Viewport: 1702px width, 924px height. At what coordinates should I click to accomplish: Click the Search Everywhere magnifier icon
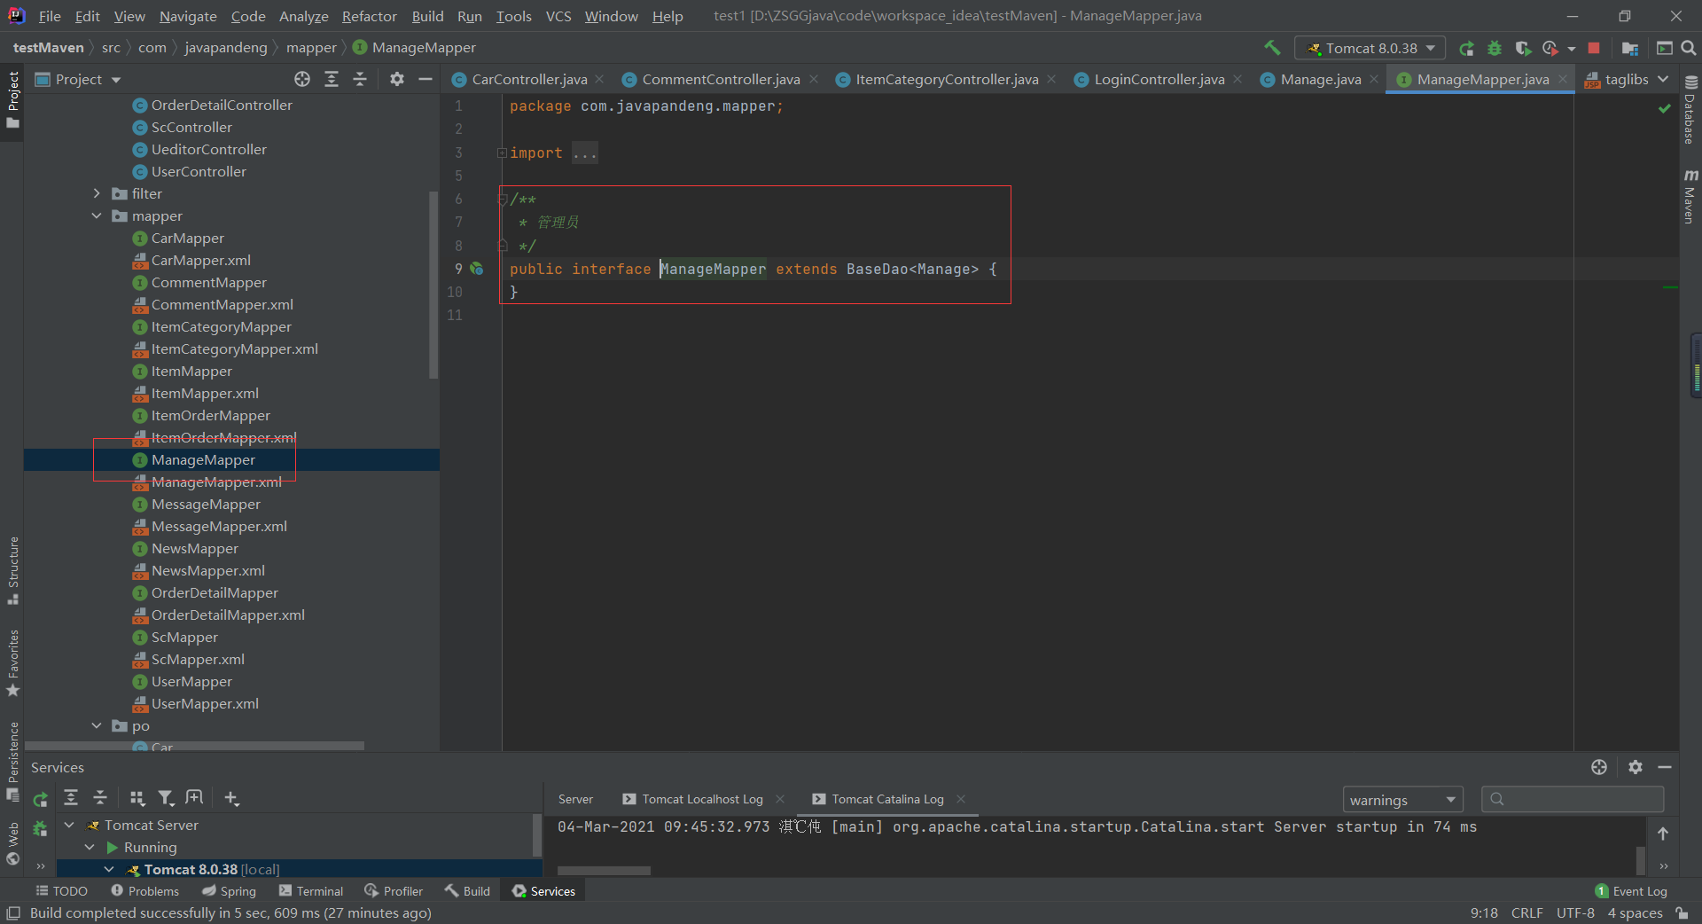(1689, 48)
